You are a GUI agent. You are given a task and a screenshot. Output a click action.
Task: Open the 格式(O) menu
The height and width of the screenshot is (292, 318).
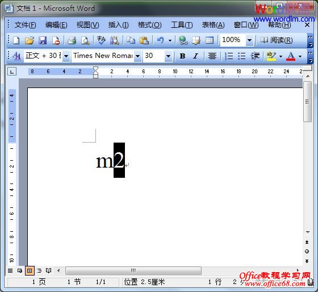coord(150,25)
